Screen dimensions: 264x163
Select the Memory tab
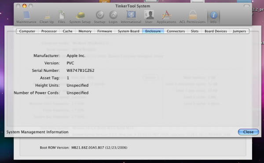click(x=85, y=31)
